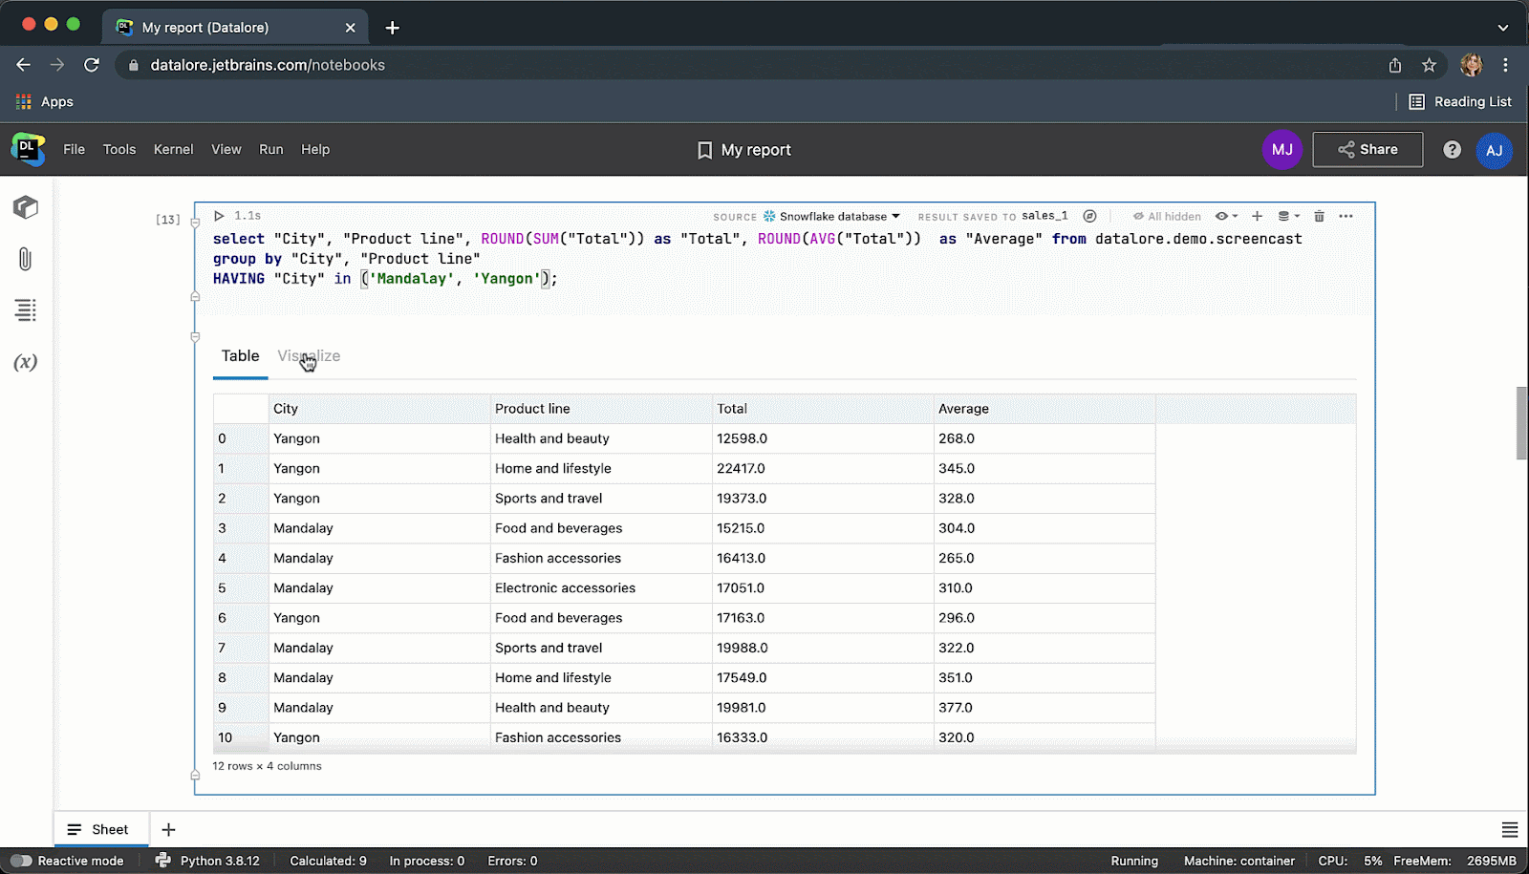Open the Variables (x) panel
The width and height of the screenshot is (1529, 874).
26,362
